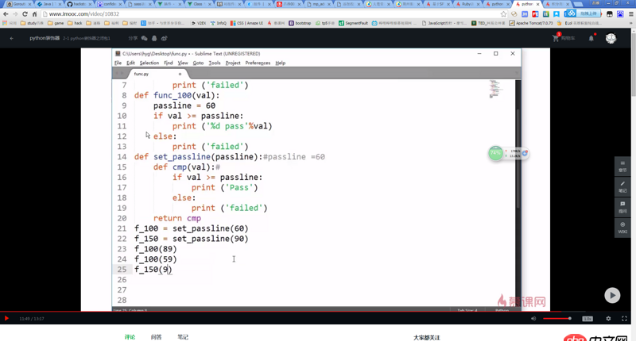Switch to the 问答 Q&A tab
Screen dimensions: 636x341
point(156,337)
